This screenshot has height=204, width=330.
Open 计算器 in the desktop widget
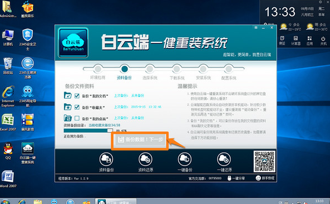(295, 41)
